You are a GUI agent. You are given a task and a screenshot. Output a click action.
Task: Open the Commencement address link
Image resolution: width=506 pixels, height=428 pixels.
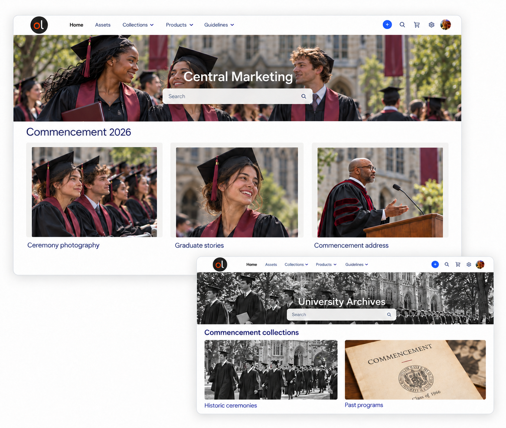pos(351,246)
